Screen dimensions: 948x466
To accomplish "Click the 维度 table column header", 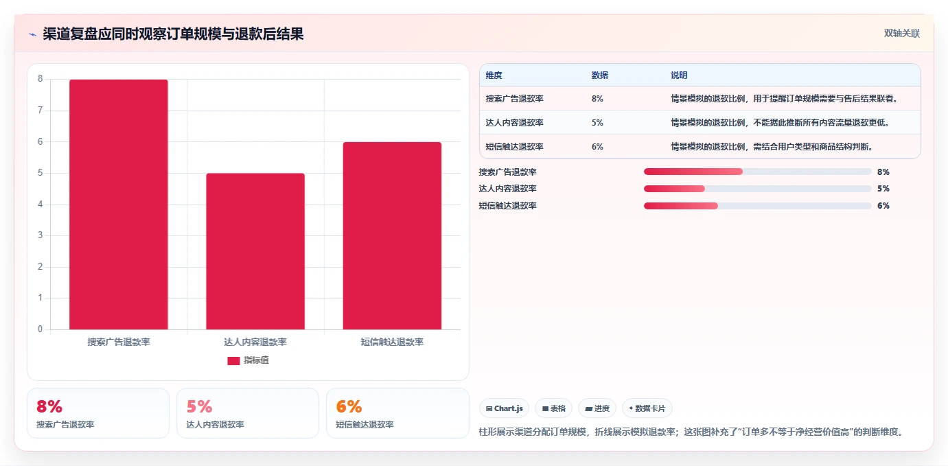I will coord(494,75).
